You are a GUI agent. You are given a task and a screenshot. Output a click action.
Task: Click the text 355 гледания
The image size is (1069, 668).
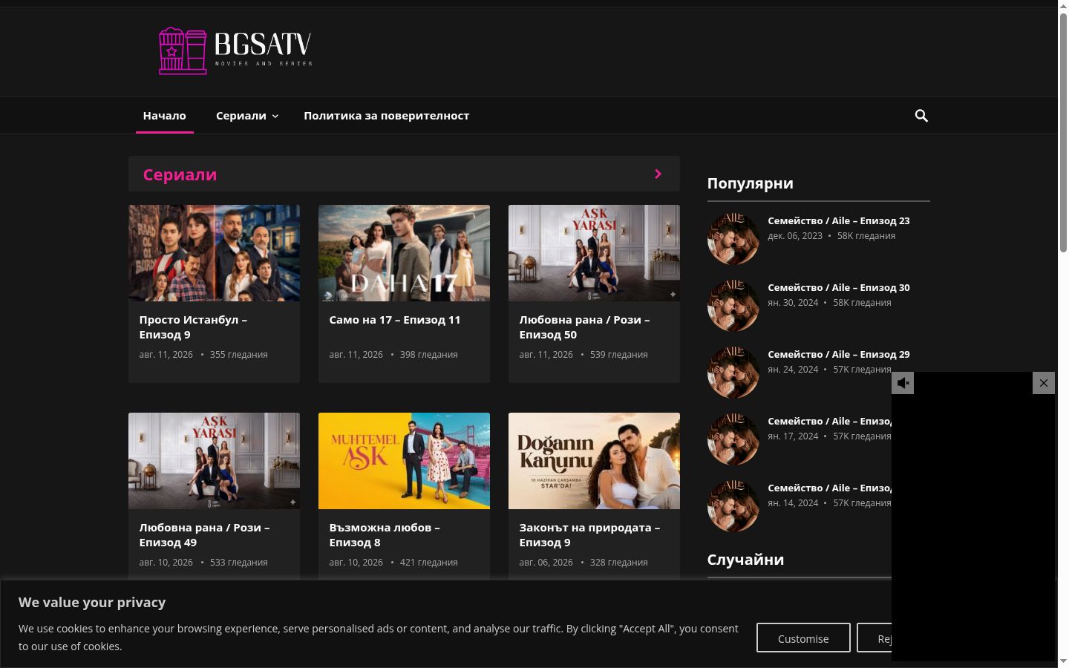pos(239,355)
